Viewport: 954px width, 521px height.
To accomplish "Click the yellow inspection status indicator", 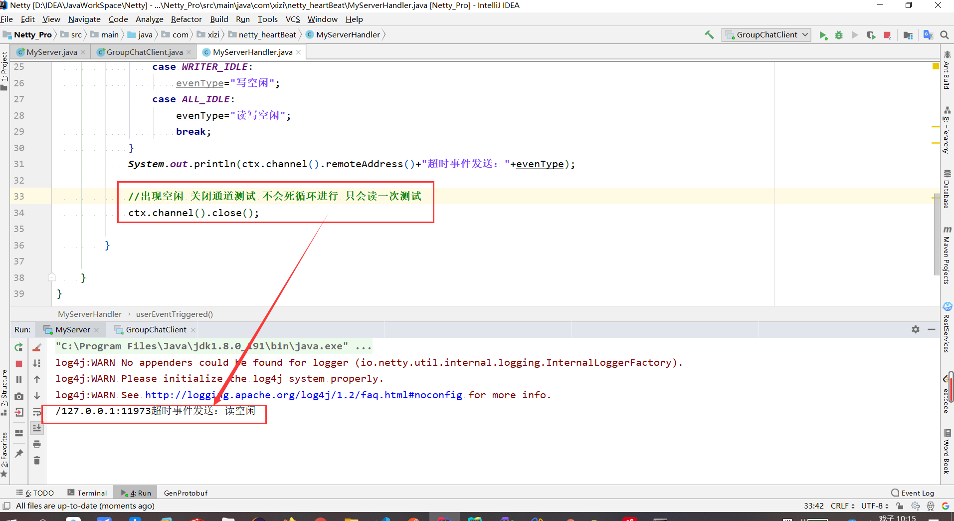I will click(x=936, y=66).
